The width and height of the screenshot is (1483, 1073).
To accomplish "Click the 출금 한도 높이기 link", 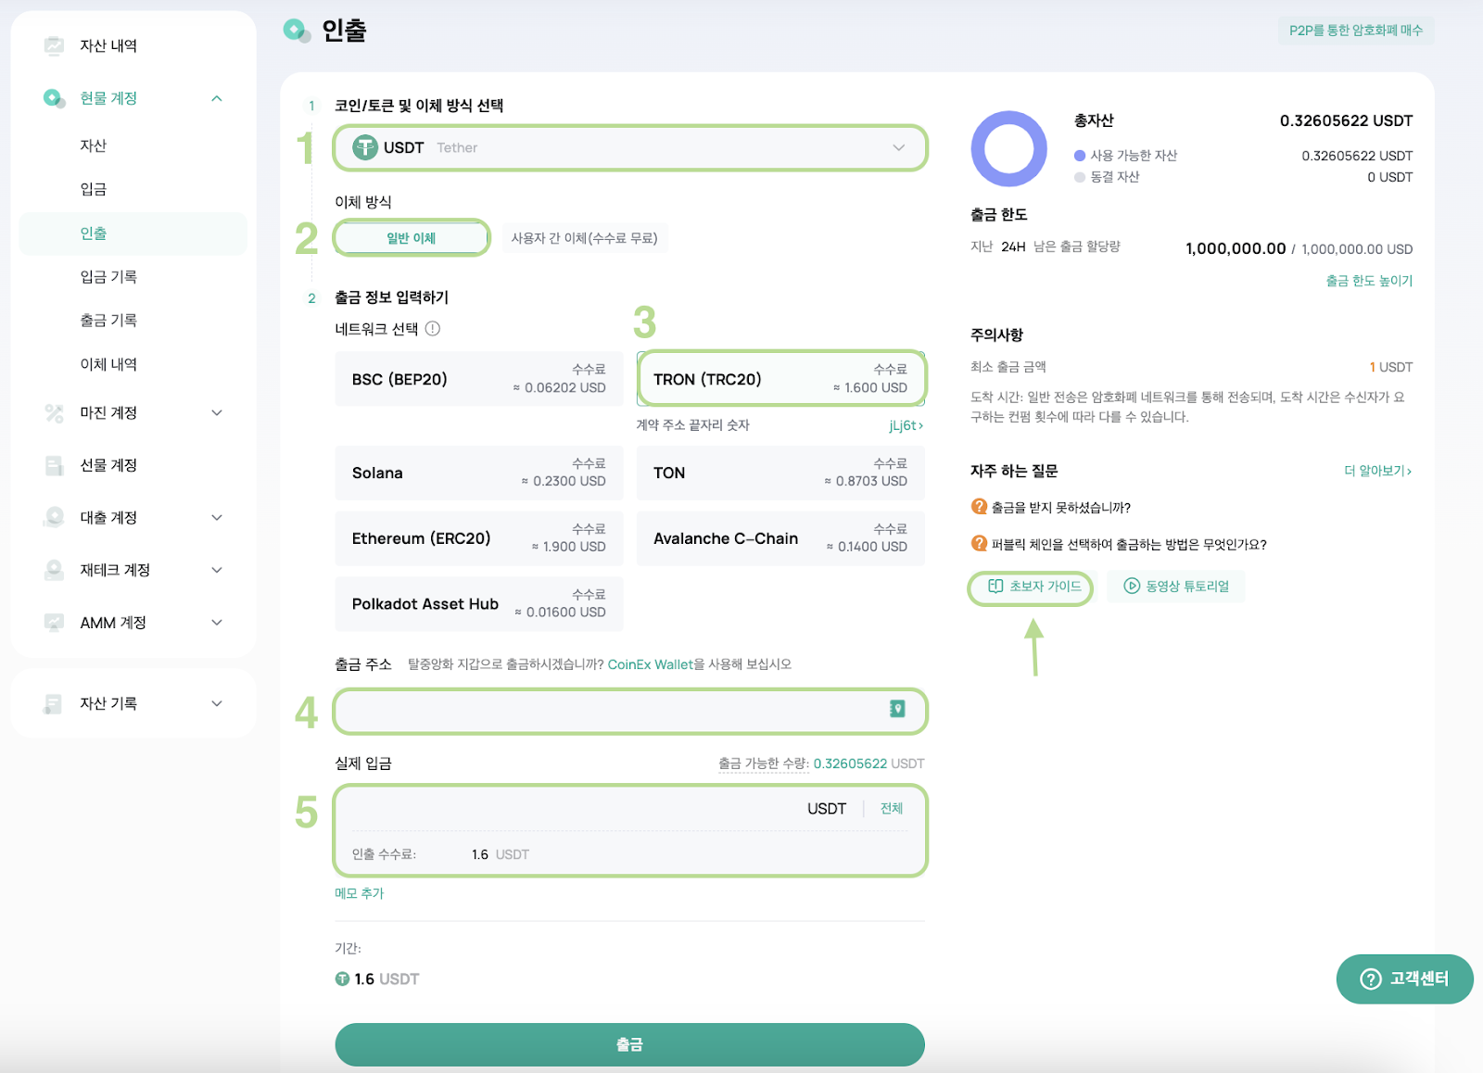I will pos(1368,281).
